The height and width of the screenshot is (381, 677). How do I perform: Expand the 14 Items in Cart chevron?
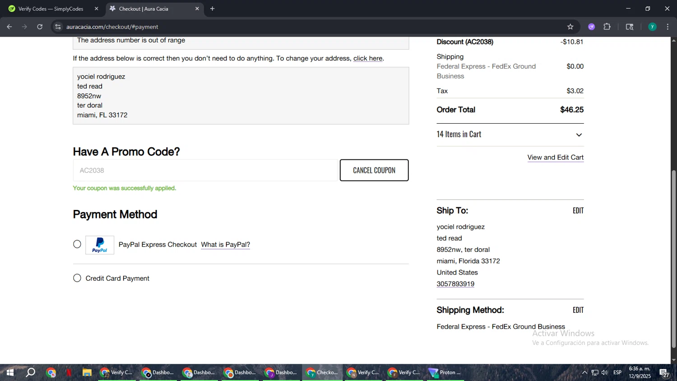coord(579,135)
